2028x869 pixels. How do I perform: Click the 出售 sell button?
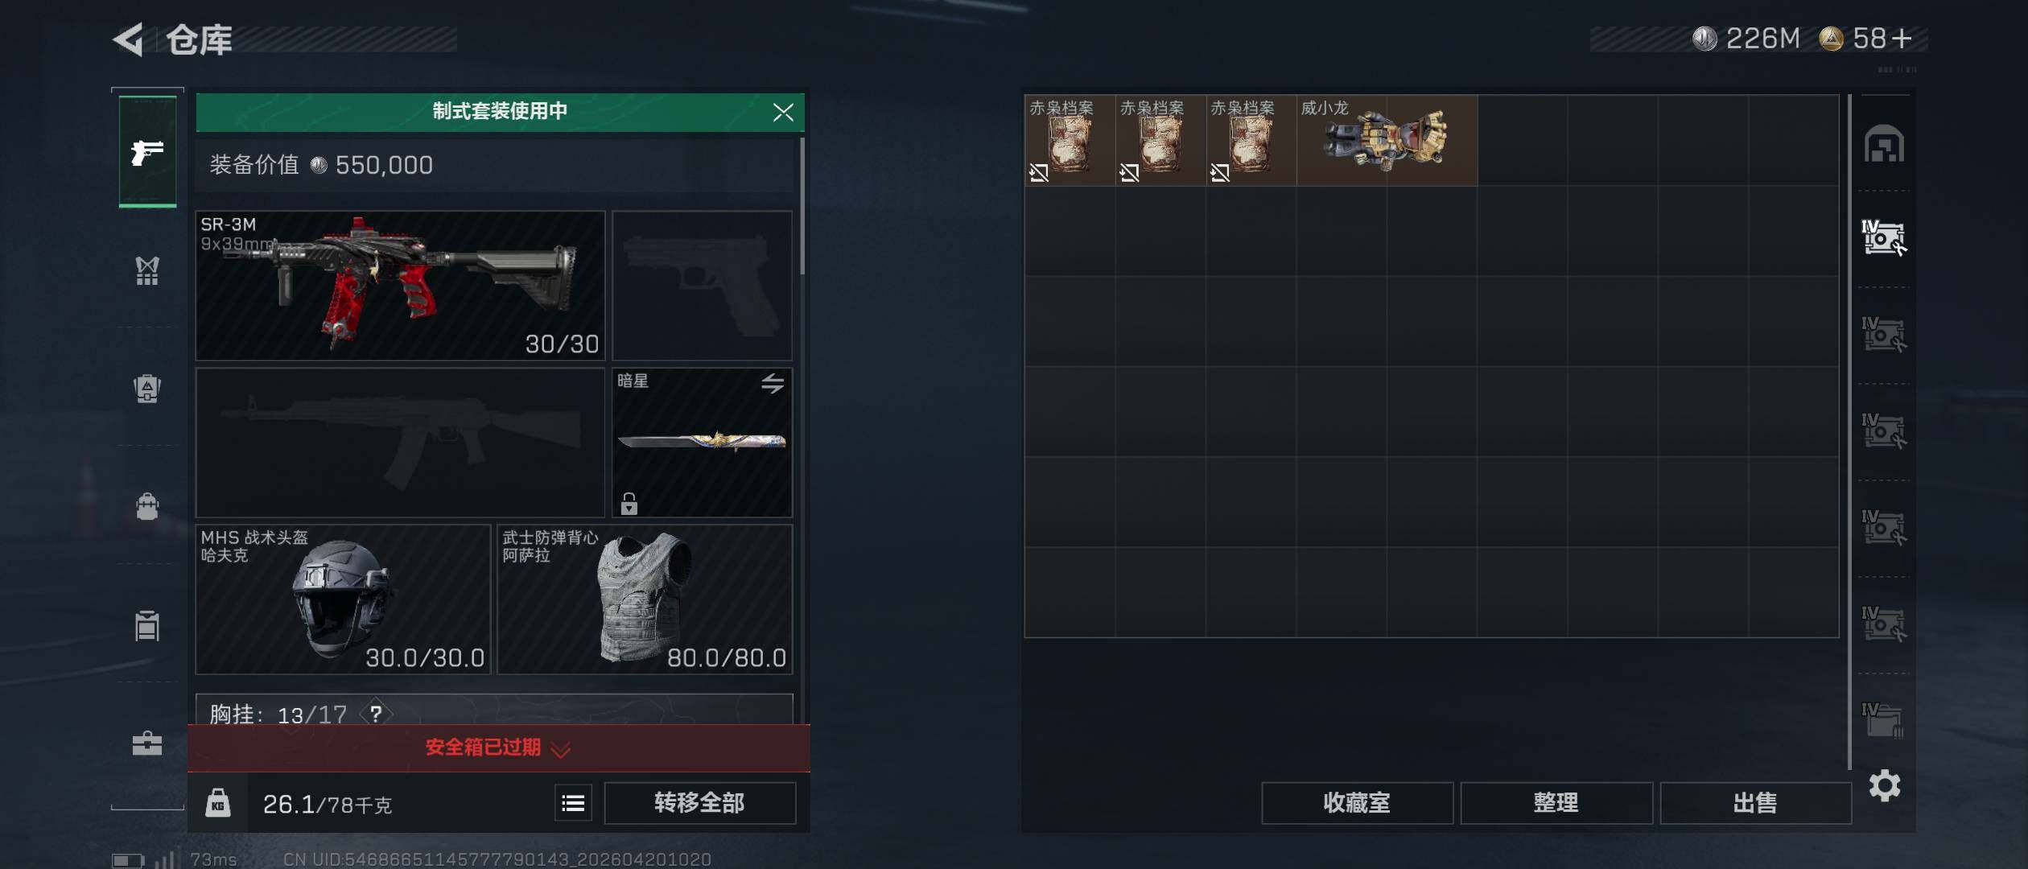click(x=1755, y=803)
